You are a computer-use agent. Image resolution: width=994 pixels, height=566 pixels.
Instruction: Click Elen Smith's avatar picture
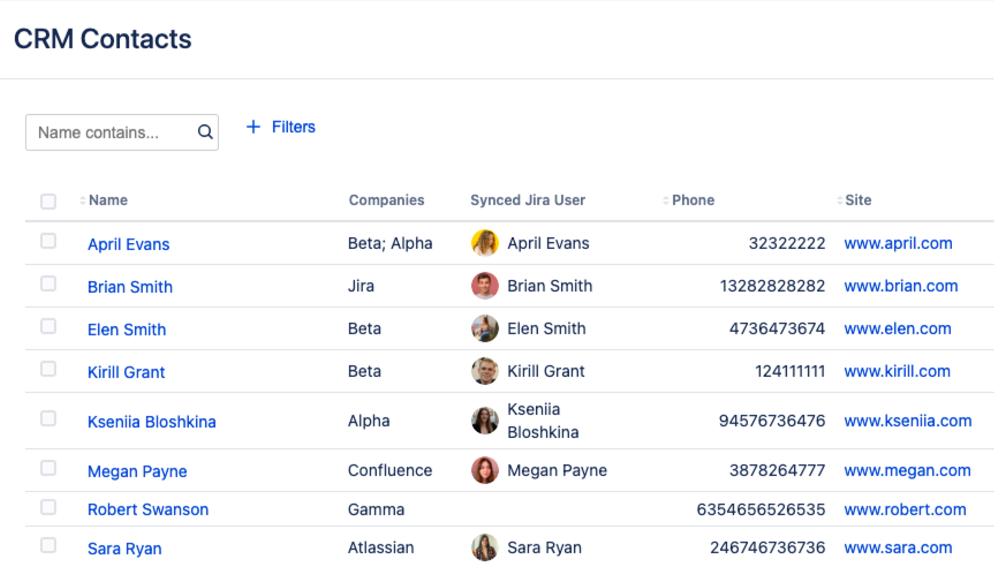(485, 329)
